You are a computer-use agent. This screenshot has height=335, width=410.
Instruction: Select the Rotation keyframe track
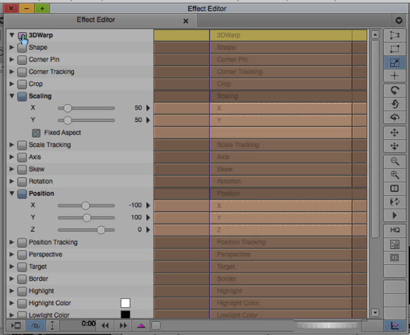[260, 181]
